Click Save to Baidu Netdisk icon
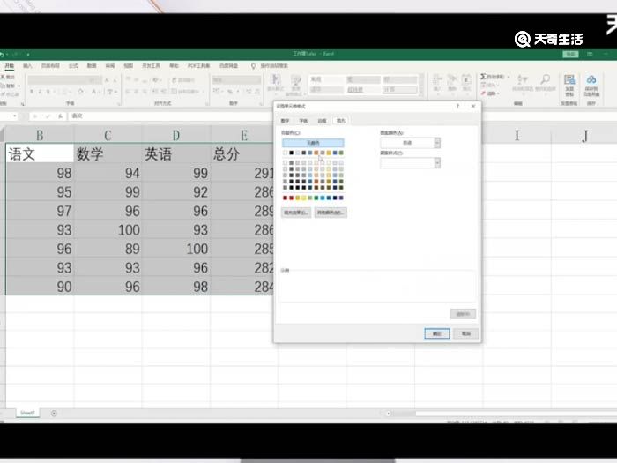Viewport: 617px width, 463px height. pos(591,79)
